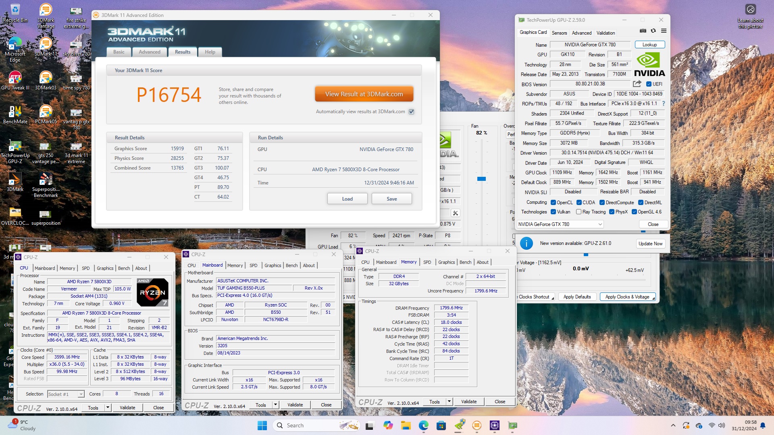This screenshot has height=435, width=774.
Task: Click the Validate button in CPU-Z Mainboard window
Action: point(295,405)
